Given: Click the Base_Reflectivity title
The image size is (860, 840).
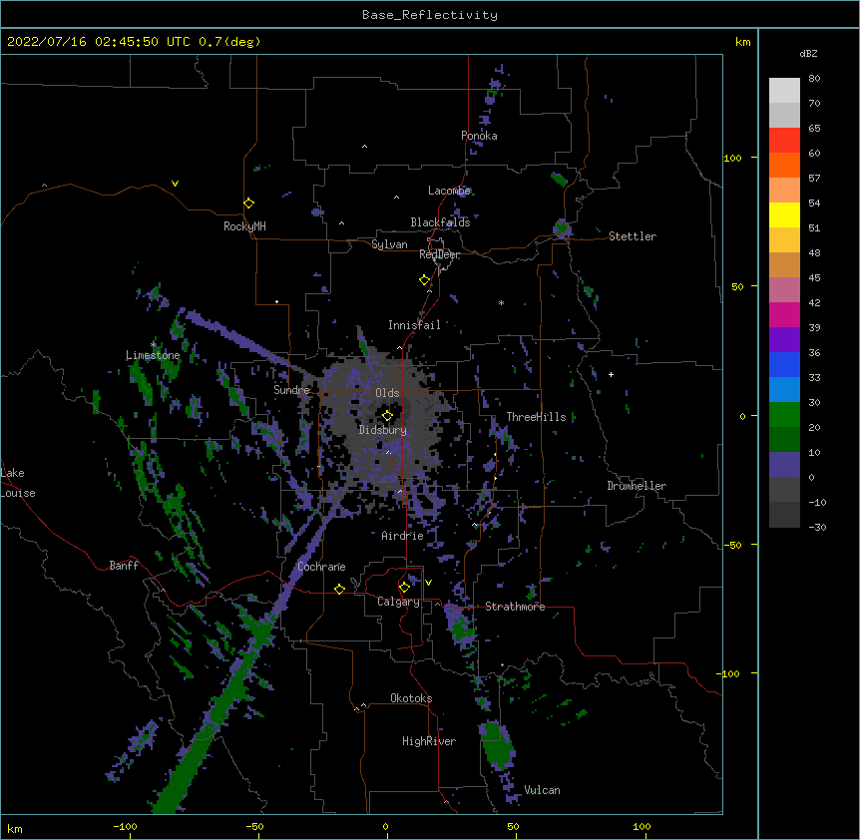Looking at the screenshot, I should click(430, 15).
